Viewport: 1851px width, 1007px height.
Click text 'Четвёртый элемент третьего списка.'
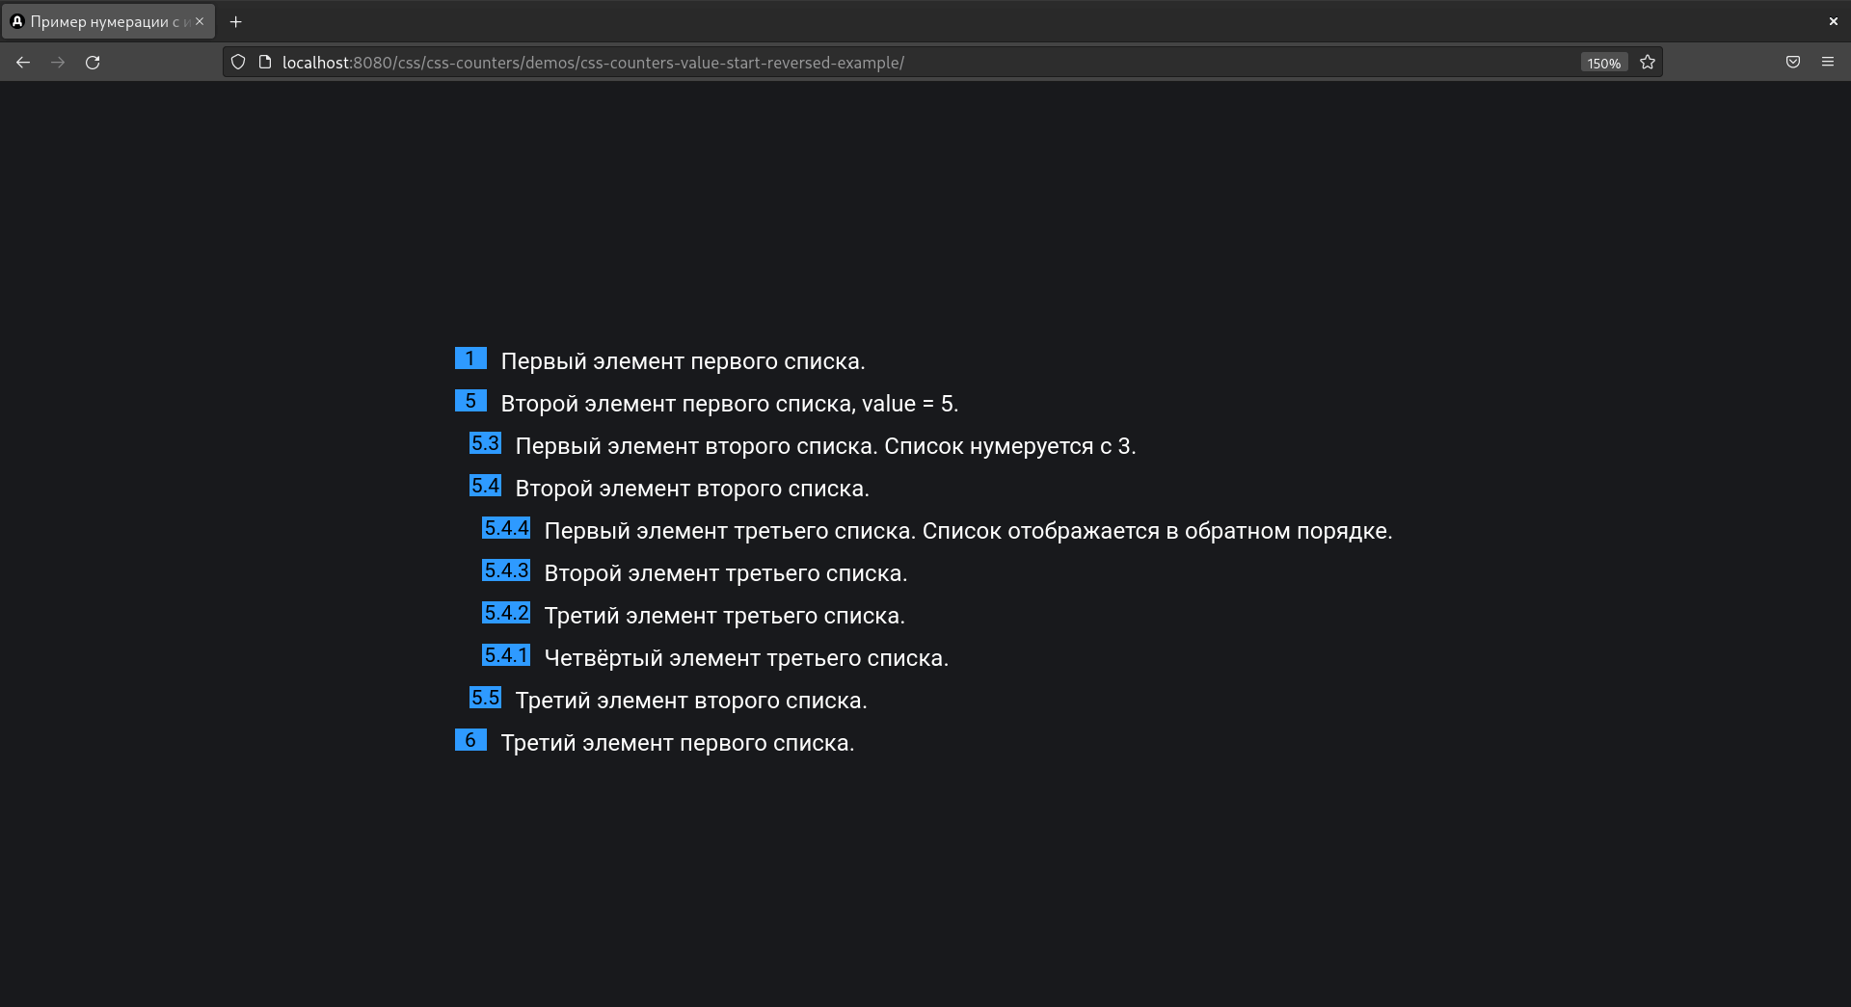click(746, 658)
